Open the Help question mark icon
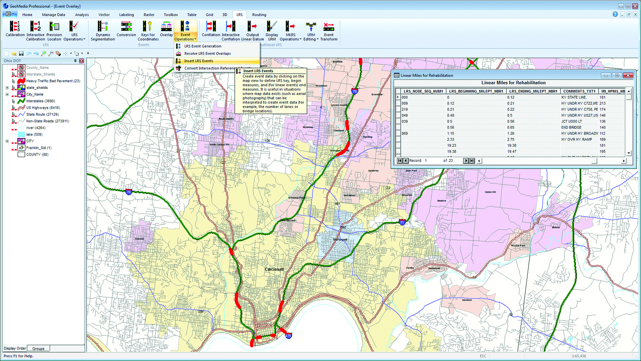 (x=615, y=14)
